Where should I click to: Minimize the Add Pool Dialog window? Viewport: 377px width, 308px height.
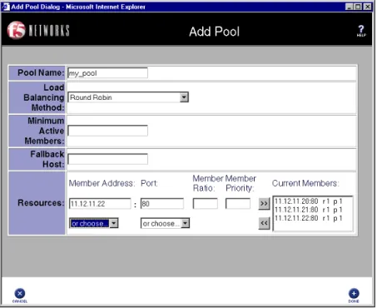click(x=350, y=7)
